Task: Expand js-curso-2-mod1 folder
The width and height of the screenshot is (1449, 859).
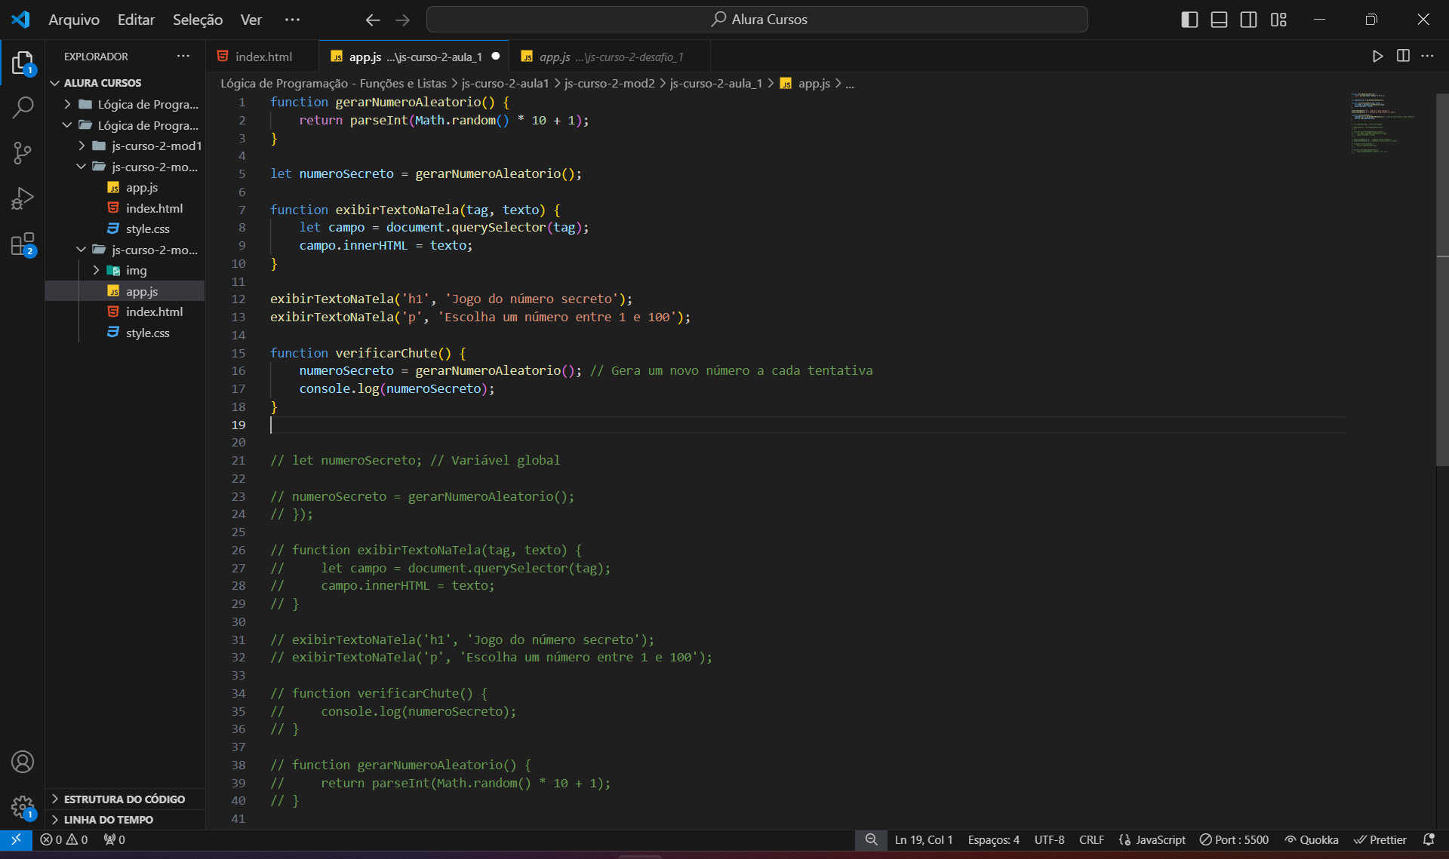Action: point(125,146)
